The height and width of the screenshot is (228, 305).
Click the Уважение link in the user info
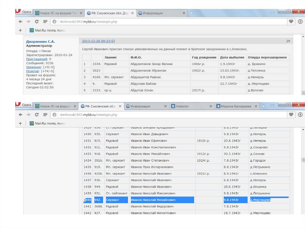[x=34, y=67]
